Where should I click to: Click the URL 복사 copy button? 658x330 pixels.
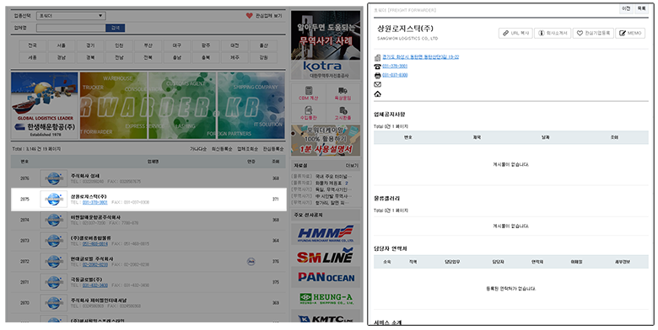[515, 33]
